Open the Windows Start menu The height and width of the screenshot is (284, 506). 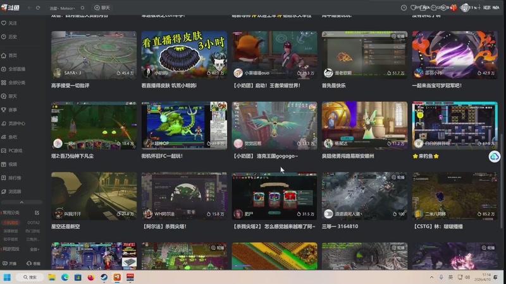pyautogui.click(x=7, y=277)
